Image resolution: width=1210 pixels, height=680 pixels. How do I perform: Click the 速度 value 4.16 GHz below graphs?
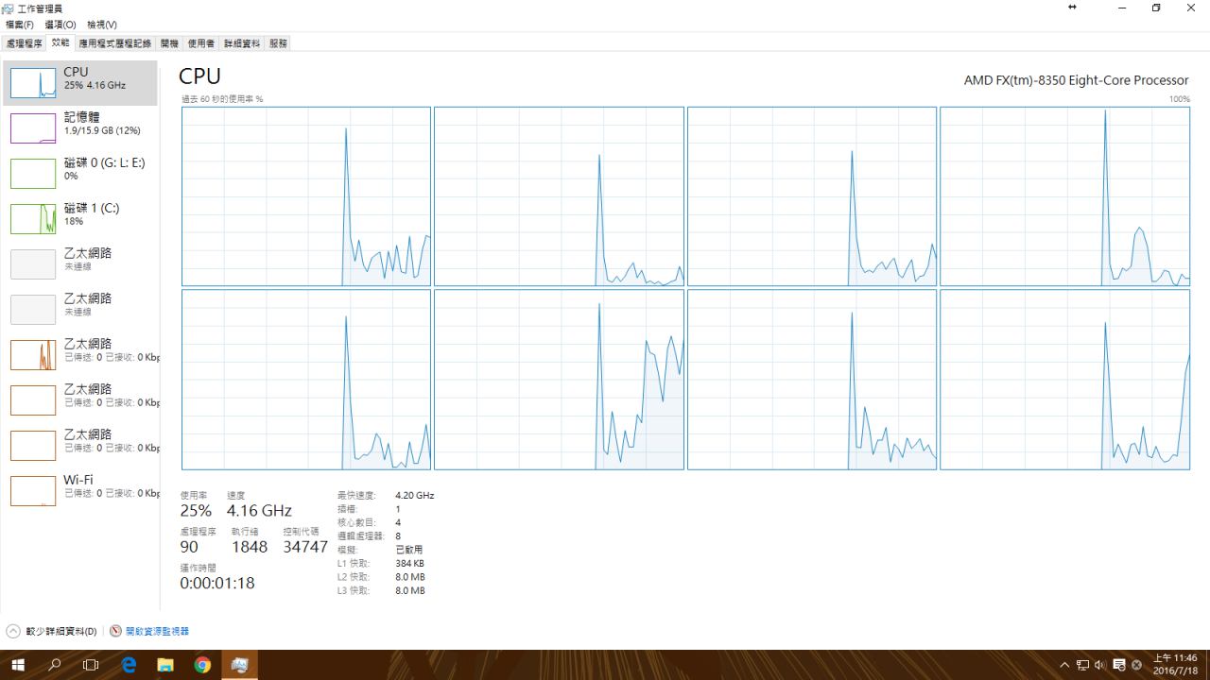pyautogui.click(x=259, y=511)
